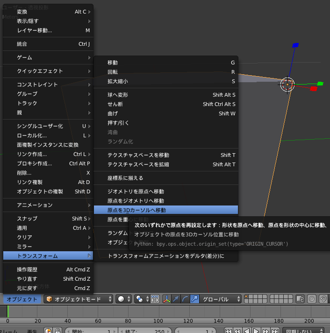
Task: Expand the 適用 submenu
Action: 48,228
